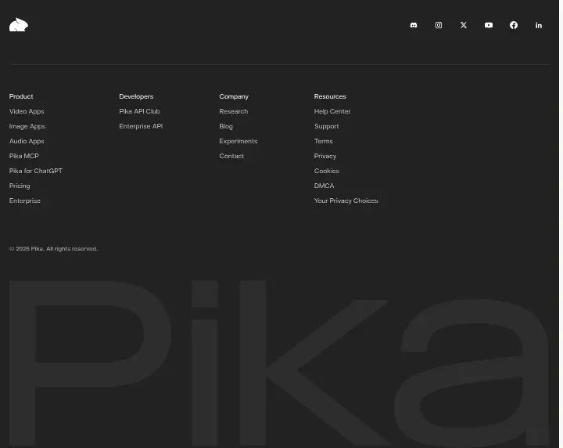The image size is (563, 448).
Task: Open the X (Twitter) icon link
Action: tap(464, 25)
